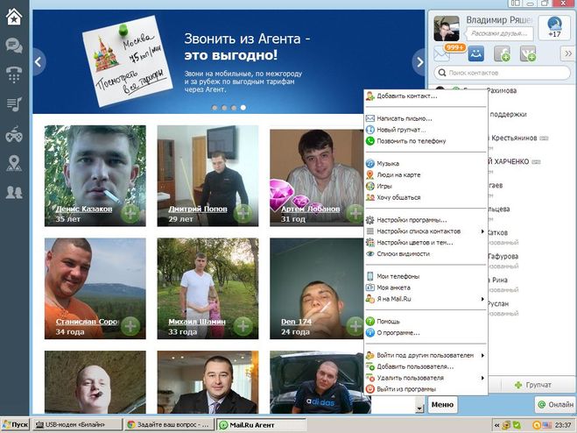Add Артем Лобанов with plus button
The height and width of the screenshot is (433, 577).
click(x=355, y=213)
